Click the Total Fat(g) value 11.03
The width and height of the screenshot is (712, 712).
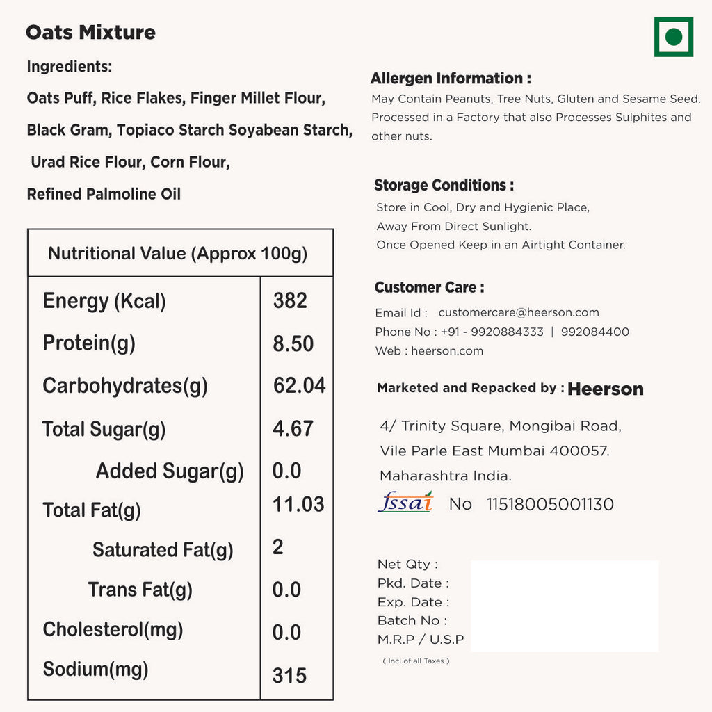point(298,505)
